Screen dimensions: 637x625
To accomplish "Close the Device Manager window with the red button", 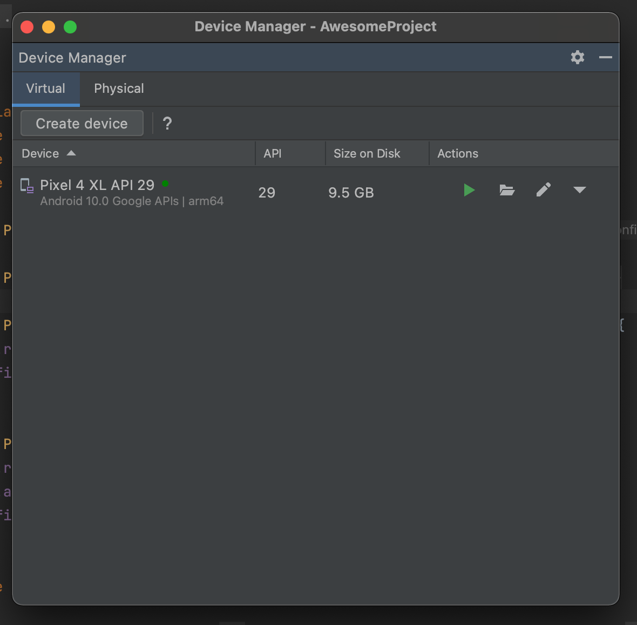I will coord(27,27).
